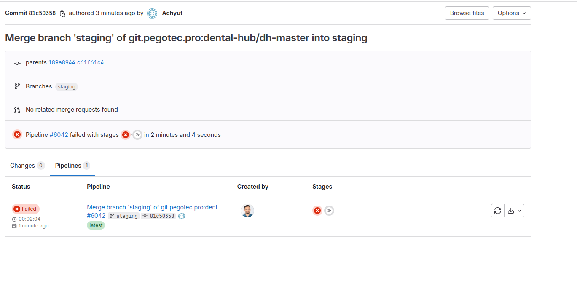Screen dimensions: 577x305
Task: Click the Browse files button
Action: click(467, 13)
